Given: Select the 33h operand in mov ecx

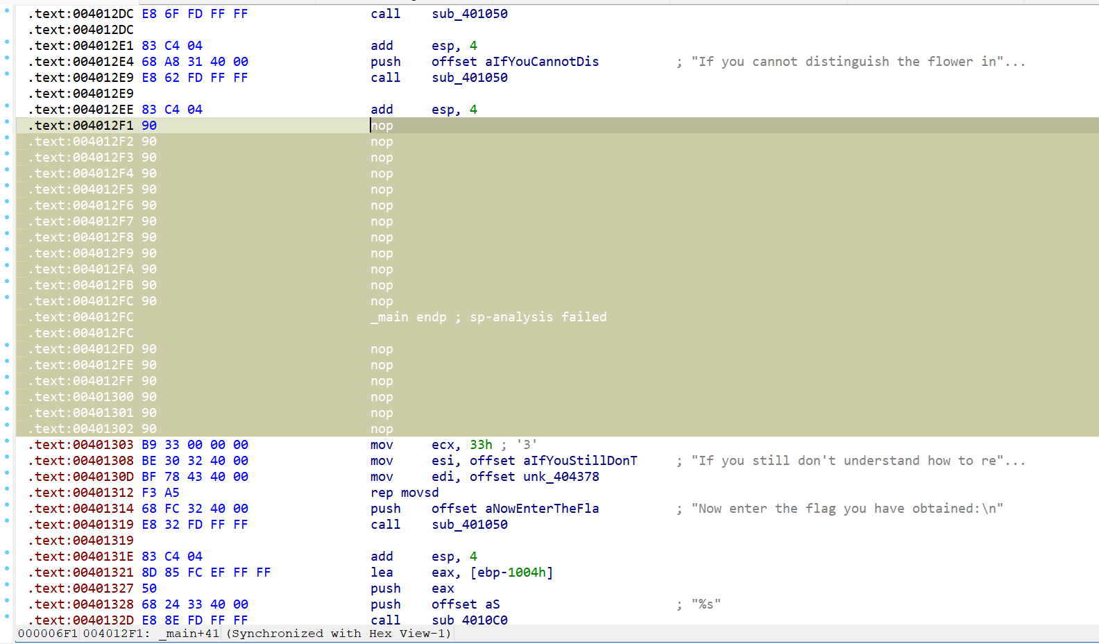Looking at the screenshot, I should tap(481, 445).
